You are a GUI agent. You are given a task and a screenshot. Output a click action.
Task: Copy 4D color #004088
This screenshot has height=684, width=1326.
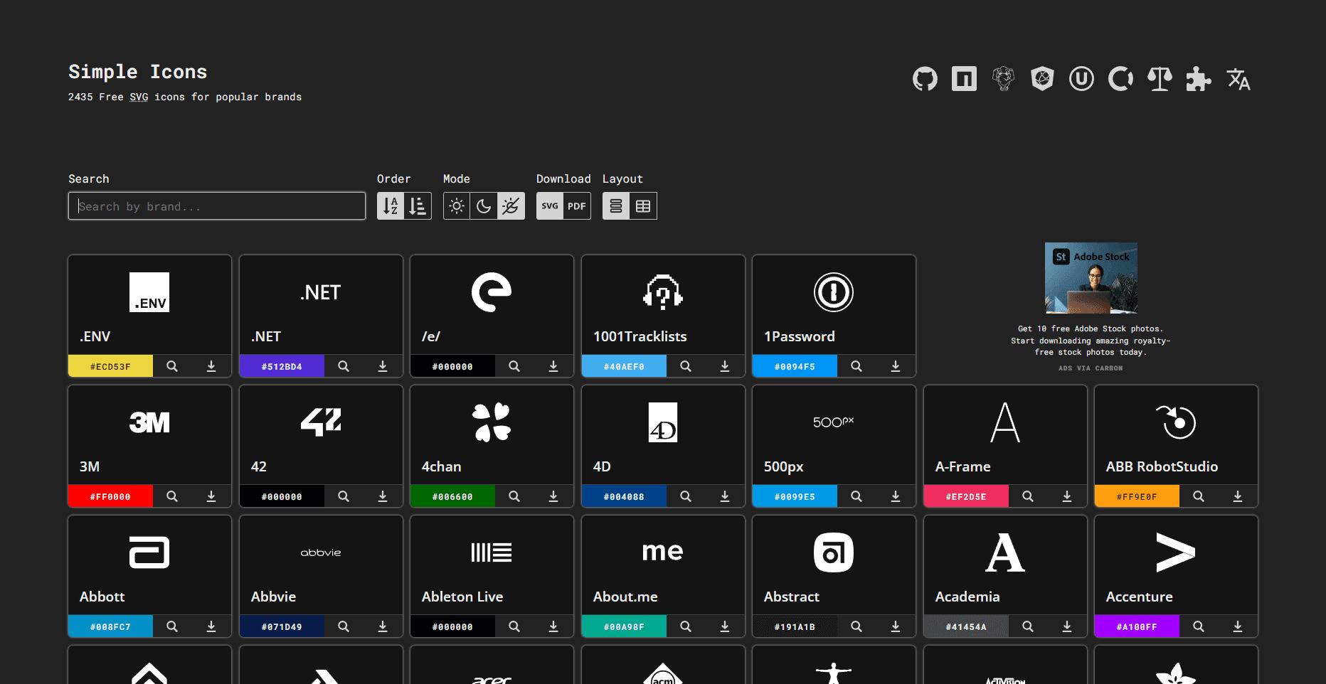(624, 496)
